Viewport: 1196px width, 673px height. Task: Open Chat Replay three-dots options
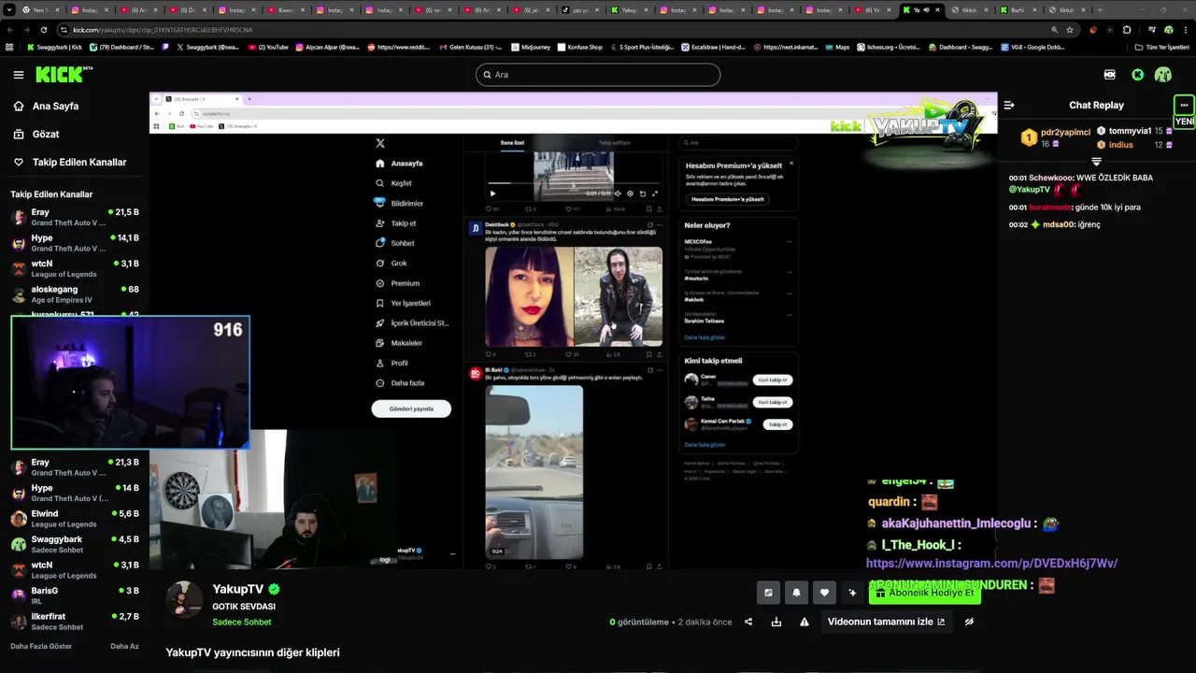(1184, 106)
